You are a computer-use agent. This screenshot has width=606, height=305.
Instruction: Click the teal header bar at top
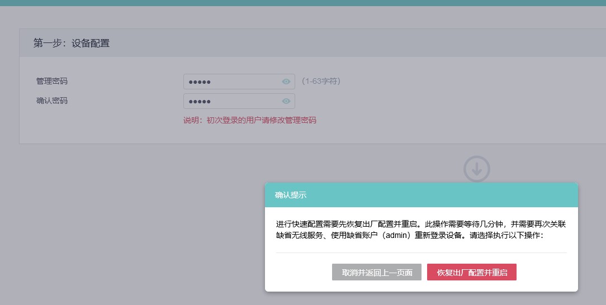(x=303, y=3)
